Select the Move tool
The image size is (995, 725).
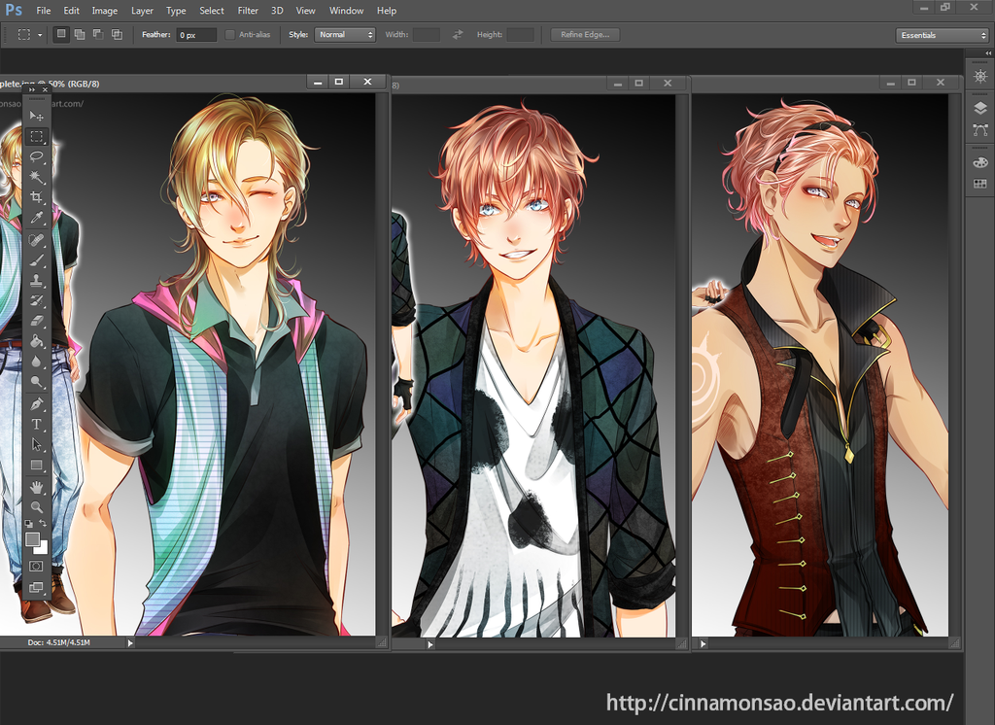click(36, 116)
